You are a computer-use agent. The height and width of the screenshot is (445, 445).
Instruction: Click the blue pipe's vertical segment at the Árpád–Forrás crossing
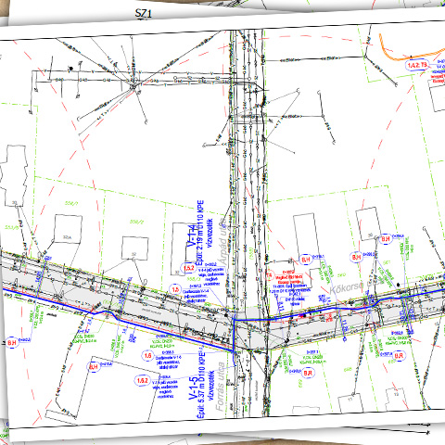point(234,336)
